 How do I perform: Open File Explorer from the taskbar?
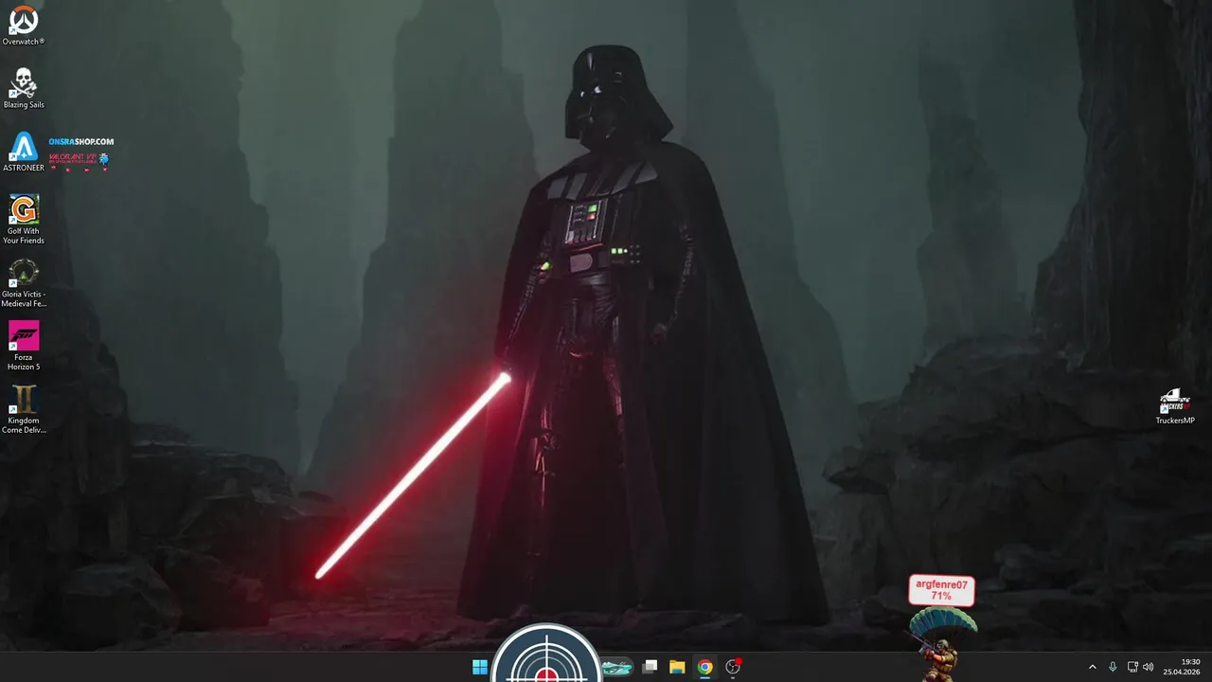click(677, 667)
